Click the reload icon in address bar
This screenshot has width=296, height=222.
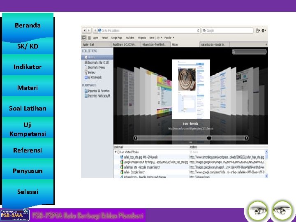198,30
